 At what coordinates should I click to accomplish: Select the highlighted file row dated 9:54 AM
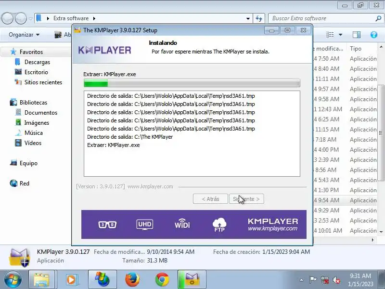345,200
